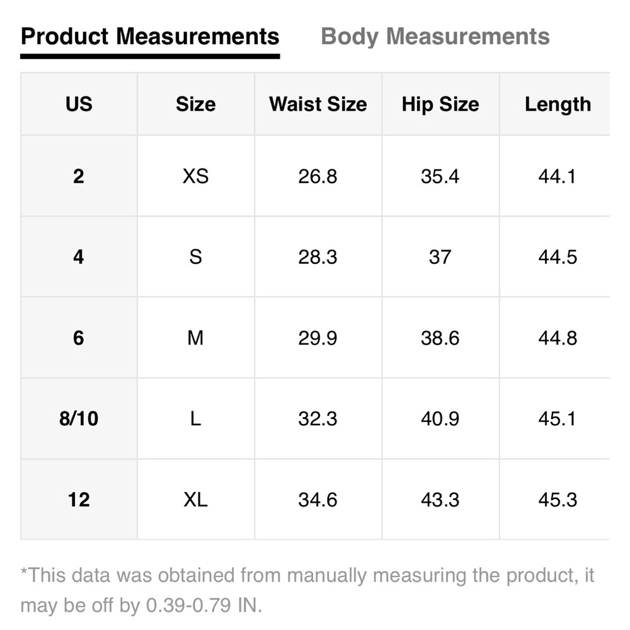The image size is (630, 630).
Task: Switch to the Body Measurements tab
Action: click(435, 37)
